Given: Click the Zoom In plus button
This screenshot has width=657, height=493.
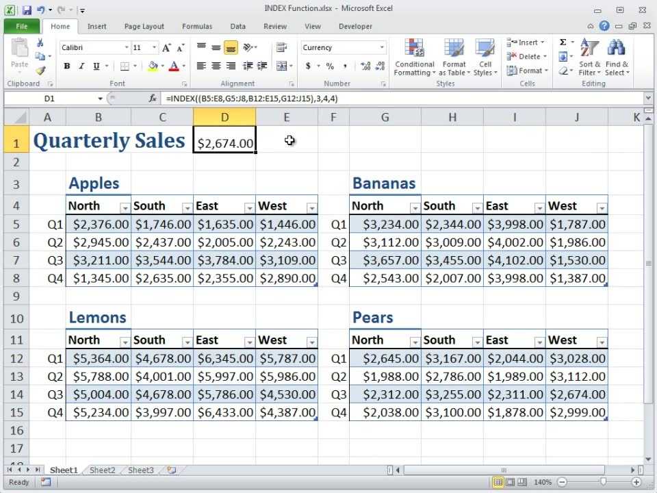Looking at the screenshot, I should 636,482.
